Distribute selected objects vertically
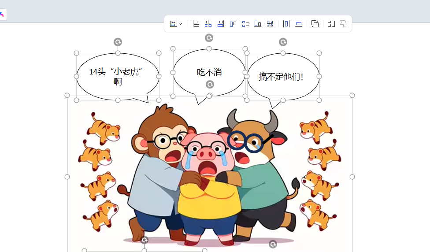Viewport: 430px width, 252px height. 299,24
